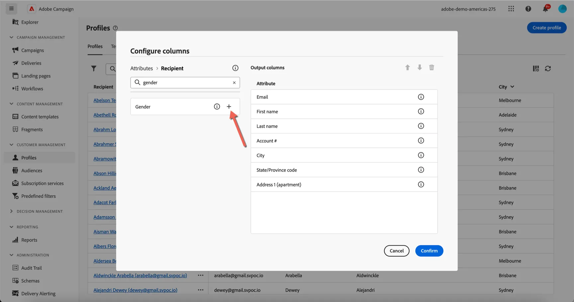574x302 pixels.
Task: Go to Attributes breadcrumb
Action: 142,68
